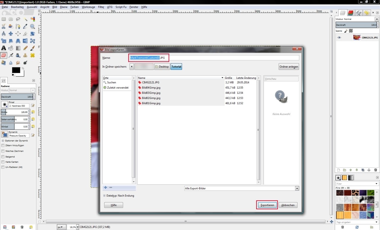The width and height of the screenshot is (380, 230).
Task: Toggle lock pixels brush icon next to Sperre
Action: pos(346,31)
